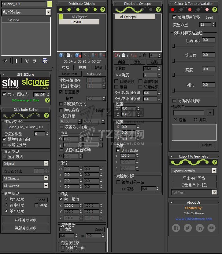Viewport: 222px width, 254px height.
Task: Toggle the Unify Scale checkbox in Distribute Sweeps
Action: (118, 150)
